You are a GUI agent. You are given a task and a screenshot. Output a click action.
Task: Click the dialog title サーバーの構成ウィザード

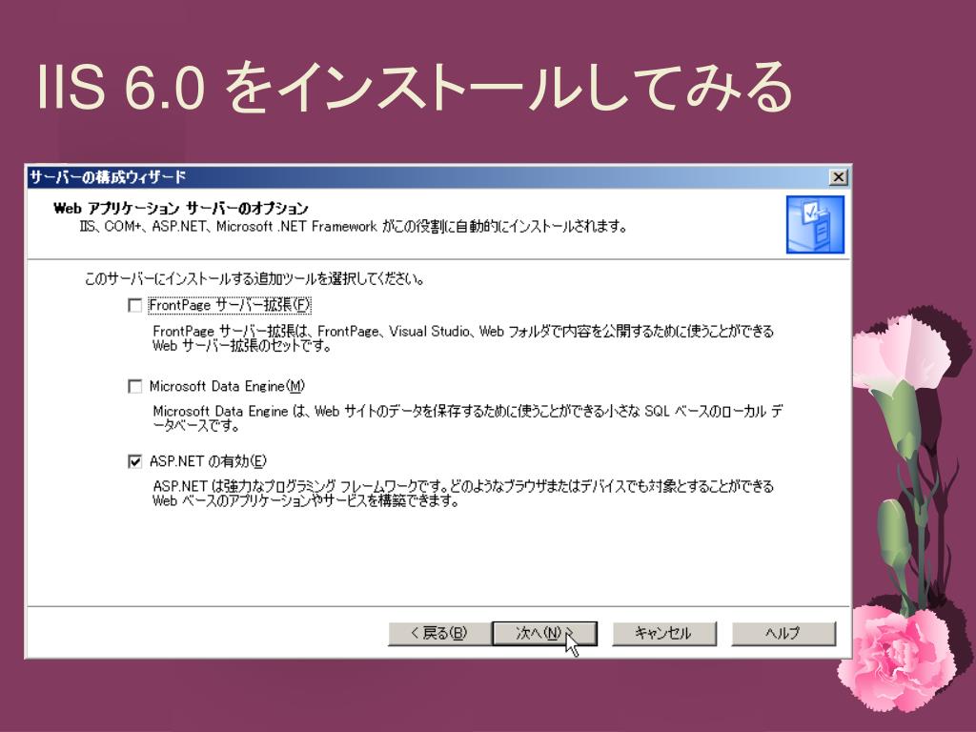[108, 177]
